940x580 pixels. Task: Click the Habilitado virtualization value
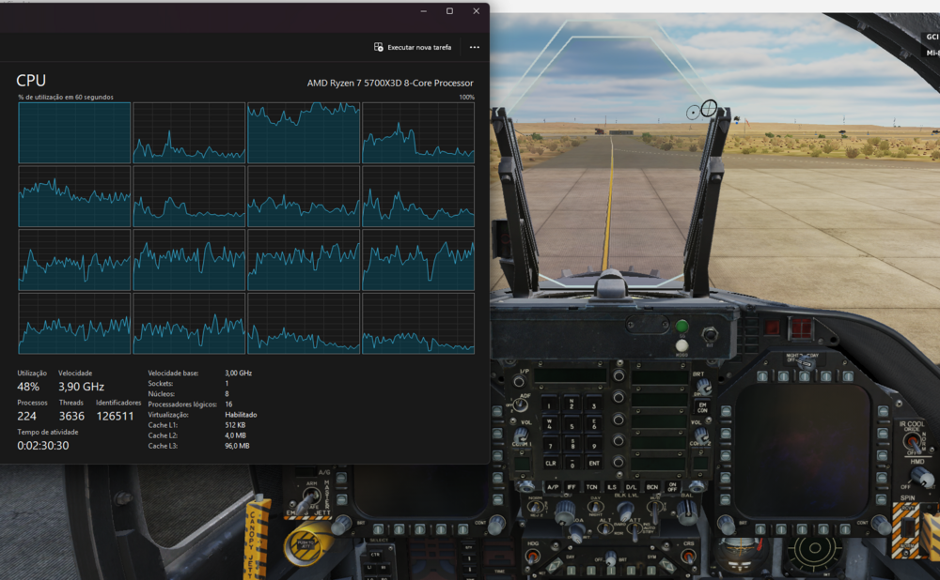241,415
